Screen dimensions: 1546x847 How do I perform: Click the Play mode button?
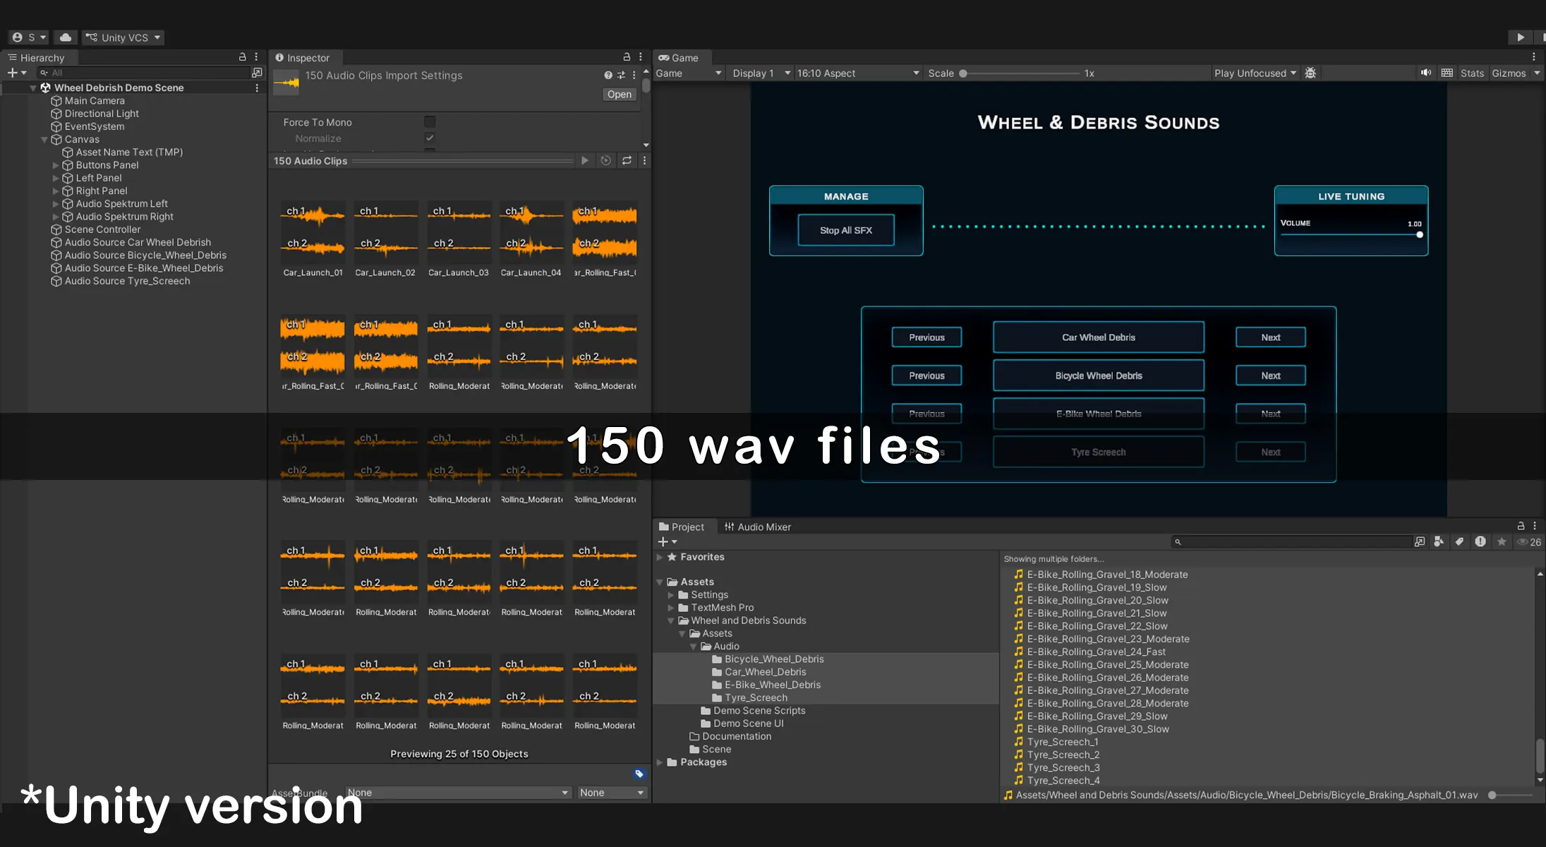[1521, 37]
